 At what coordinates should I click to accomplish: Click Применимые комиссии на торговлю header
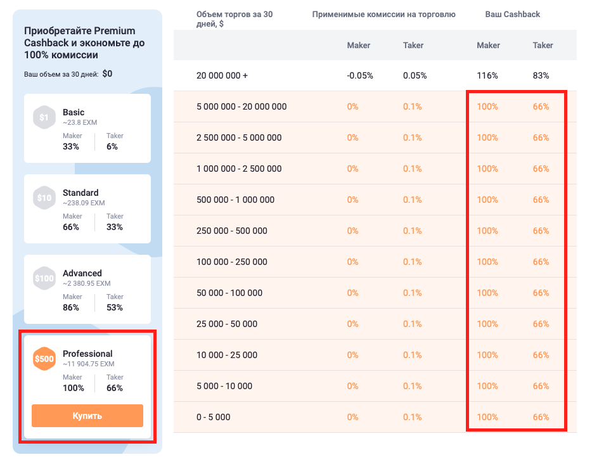point(383,14)
